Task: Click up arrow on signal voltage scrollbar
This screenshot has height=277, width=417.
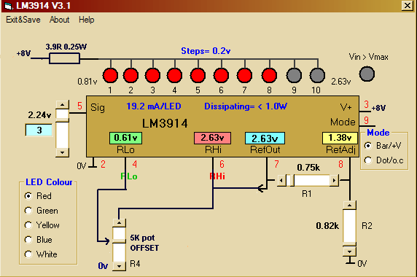Action: [x=62, y=105]
